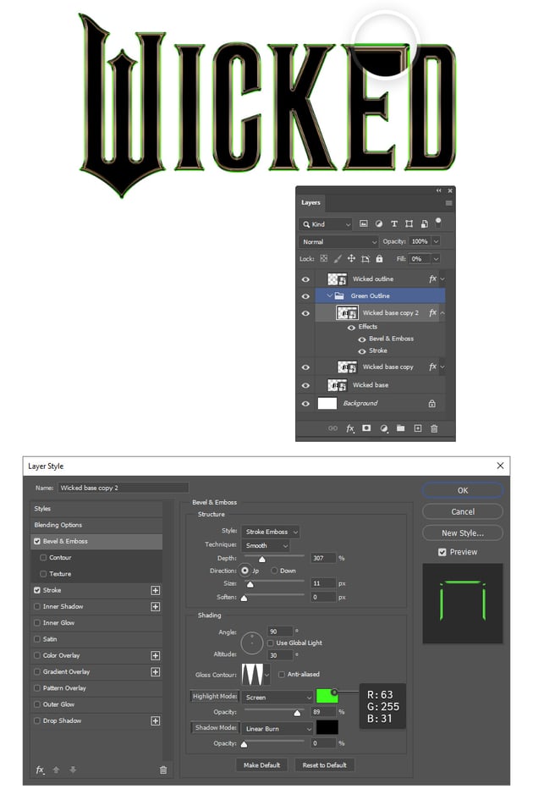Click OK in Layer Style dialog

[463, 490]
